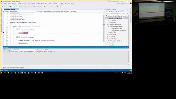176x99 pixels.
Task: Select the Models folder
Action: (112, 45)
